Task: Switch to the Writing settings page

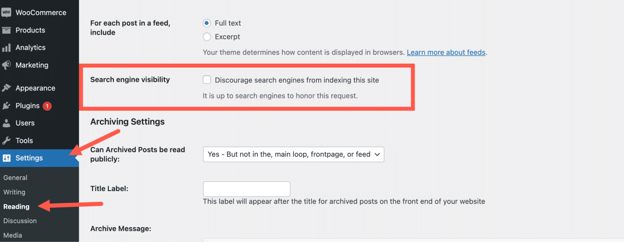Action: point(14,192)
